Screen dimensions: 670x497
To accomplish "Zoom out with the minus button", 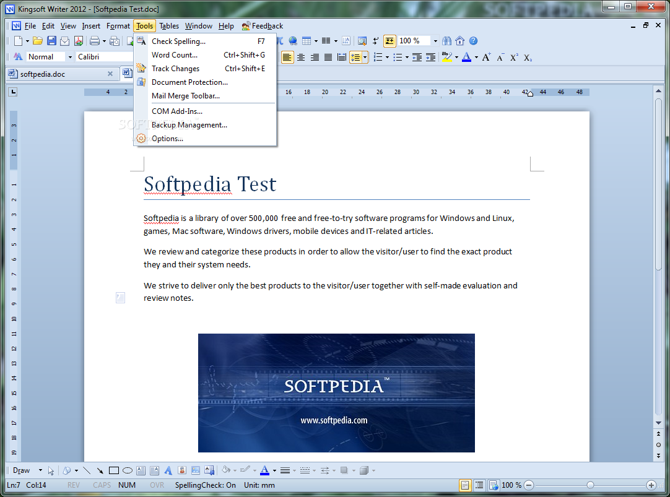I will click(529, 485).
